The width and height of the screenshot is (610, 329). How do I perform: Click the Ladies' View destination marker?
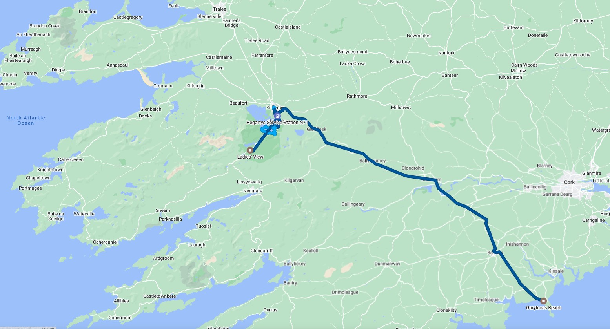(250, 150)
